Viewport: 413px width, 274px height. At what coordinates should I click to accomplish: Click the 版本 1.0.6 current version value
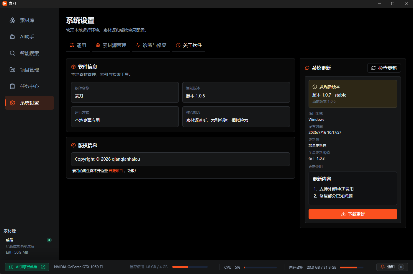(196, 96)
